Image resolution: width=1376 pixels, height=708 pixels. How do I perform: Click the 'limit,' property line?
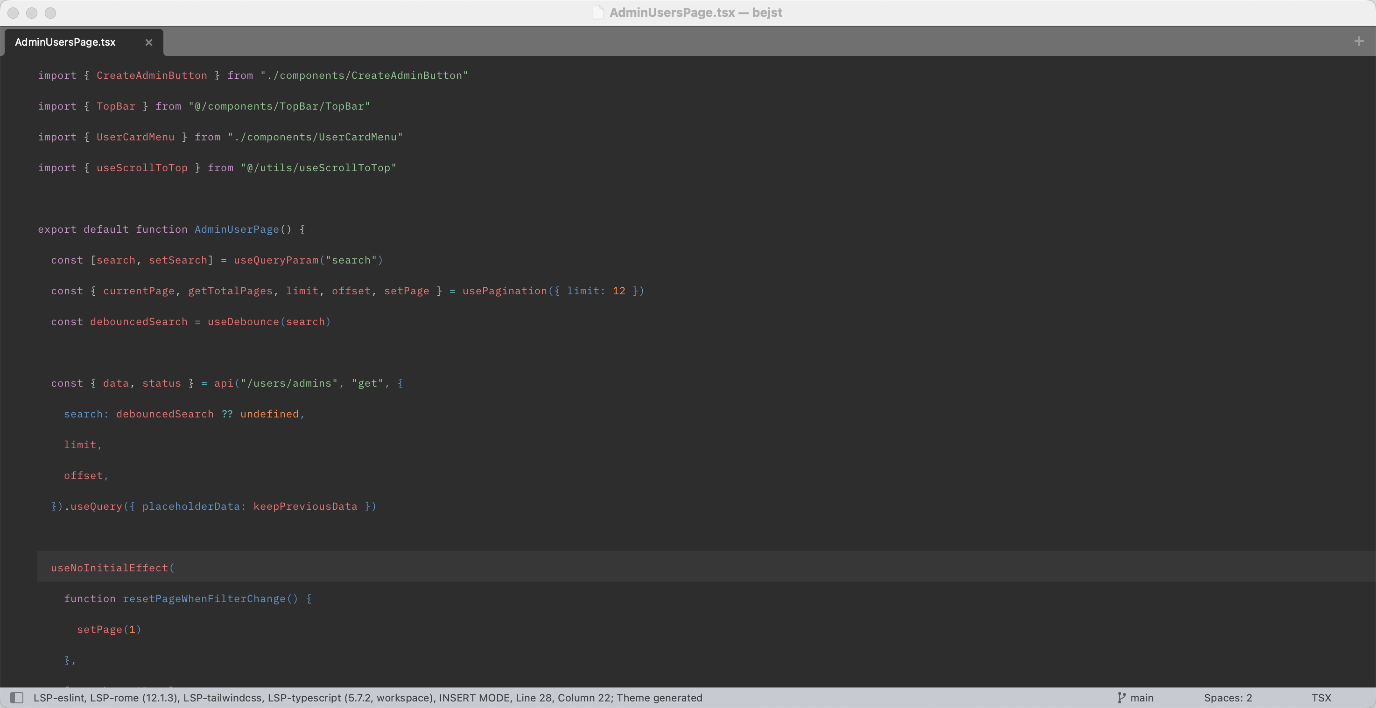click(83, 445)
